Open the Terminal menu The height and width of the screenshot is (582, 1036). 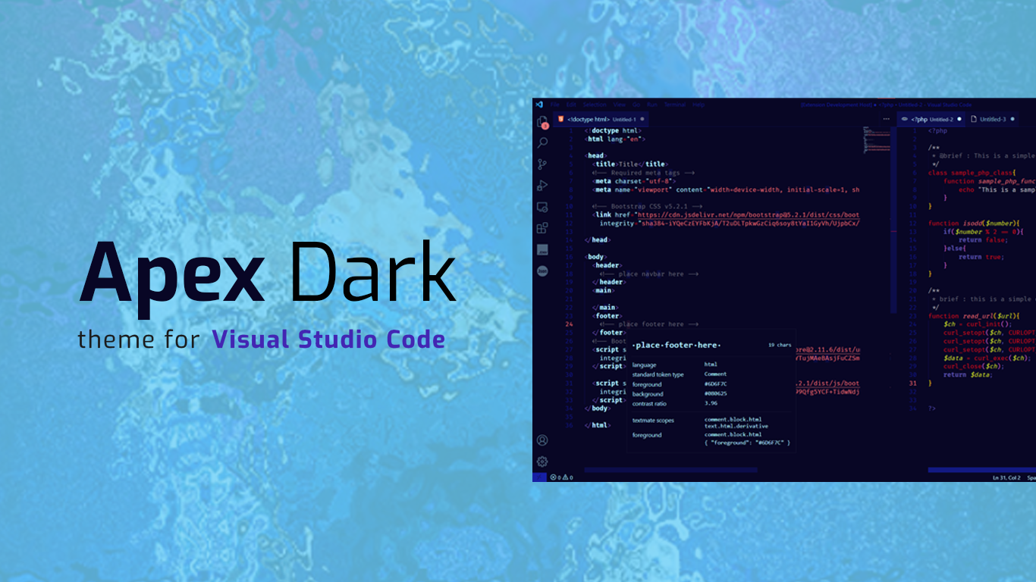coord(675,104)
